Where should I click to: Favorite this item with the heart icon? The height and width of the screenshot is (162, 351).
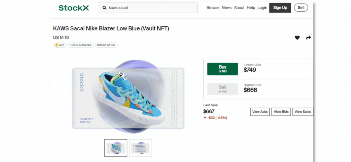(x=297, y=38)
